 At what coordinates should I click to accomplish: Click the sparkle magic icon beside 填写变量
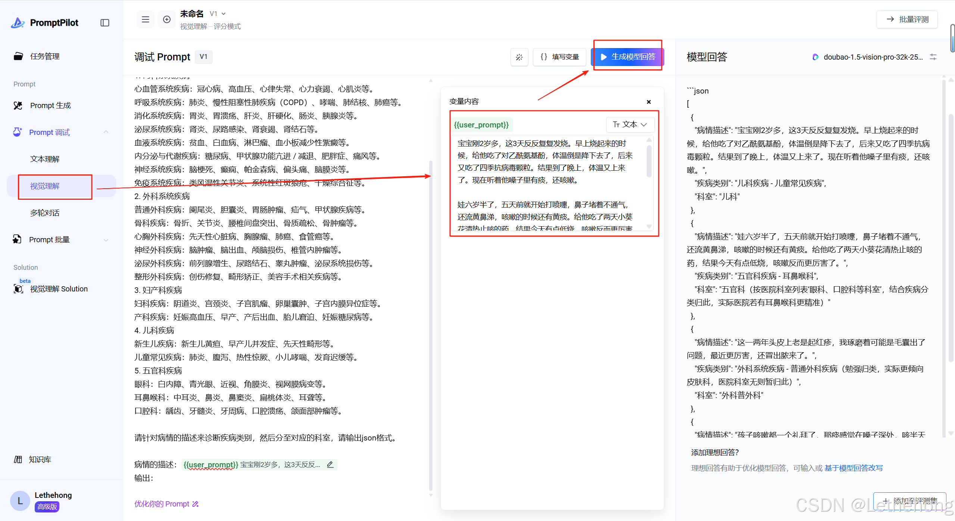519,57
